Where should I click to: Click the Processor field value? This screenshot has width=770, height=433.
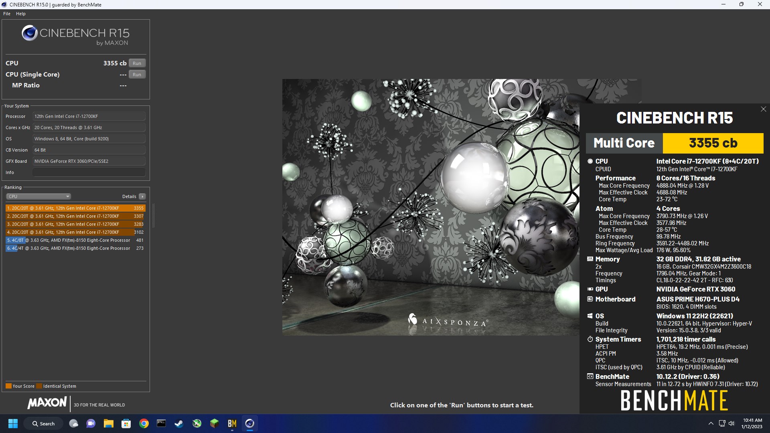(89, 116)
